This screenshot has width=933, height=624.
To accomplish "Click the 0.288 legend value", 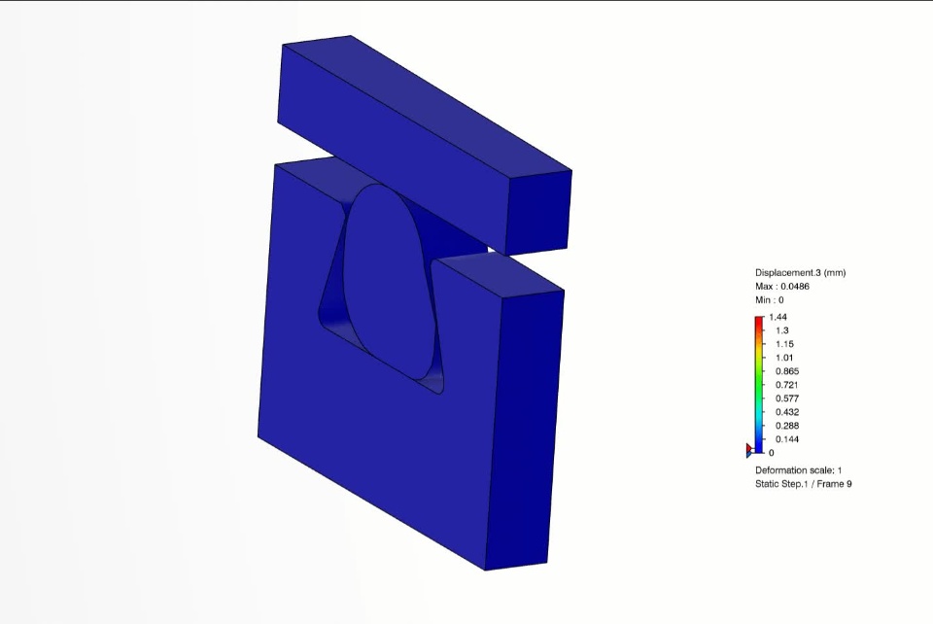I will click(787, 426).
